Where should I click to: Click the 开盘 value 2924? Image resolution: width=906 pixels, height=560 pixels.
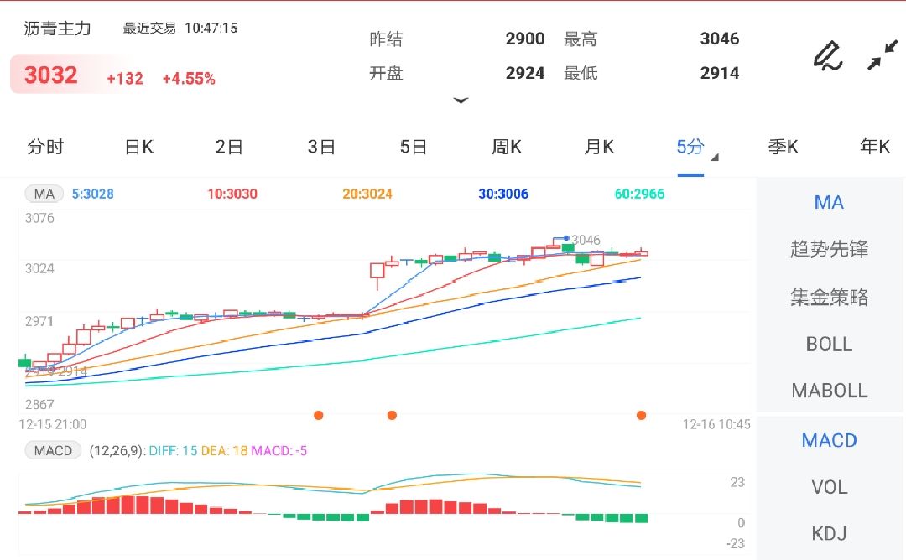tap(525, 73)
